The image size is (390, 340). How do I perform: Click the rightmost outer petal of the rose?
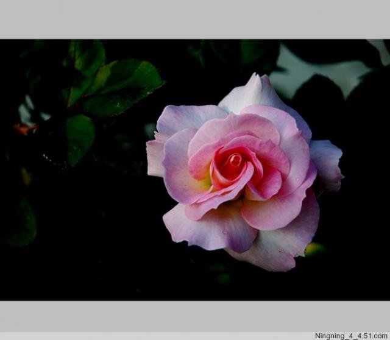pos(327,163)
